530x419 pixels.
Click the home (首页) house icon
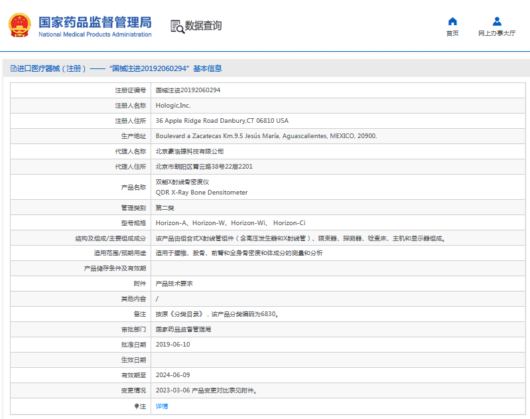click(452, 21)
